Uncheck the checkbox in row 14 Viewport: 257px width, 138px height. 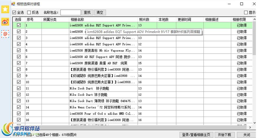(x=19, y=107)
